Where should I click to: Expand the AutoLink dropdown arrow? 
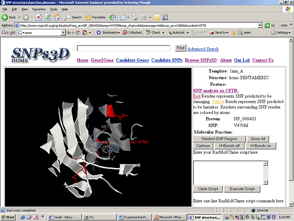(187, 33)
